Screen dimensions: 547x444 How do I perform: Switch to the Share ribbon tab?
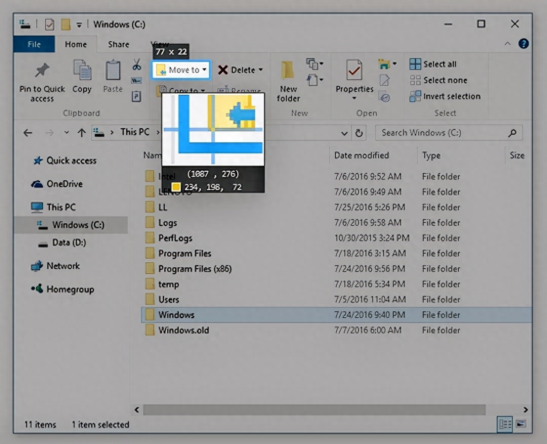pyautogui.click(x=118, y=44)
